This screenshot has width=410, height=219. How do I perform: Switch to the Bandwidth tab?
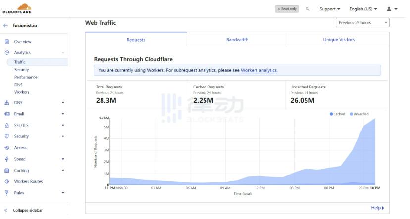point(237,40)
